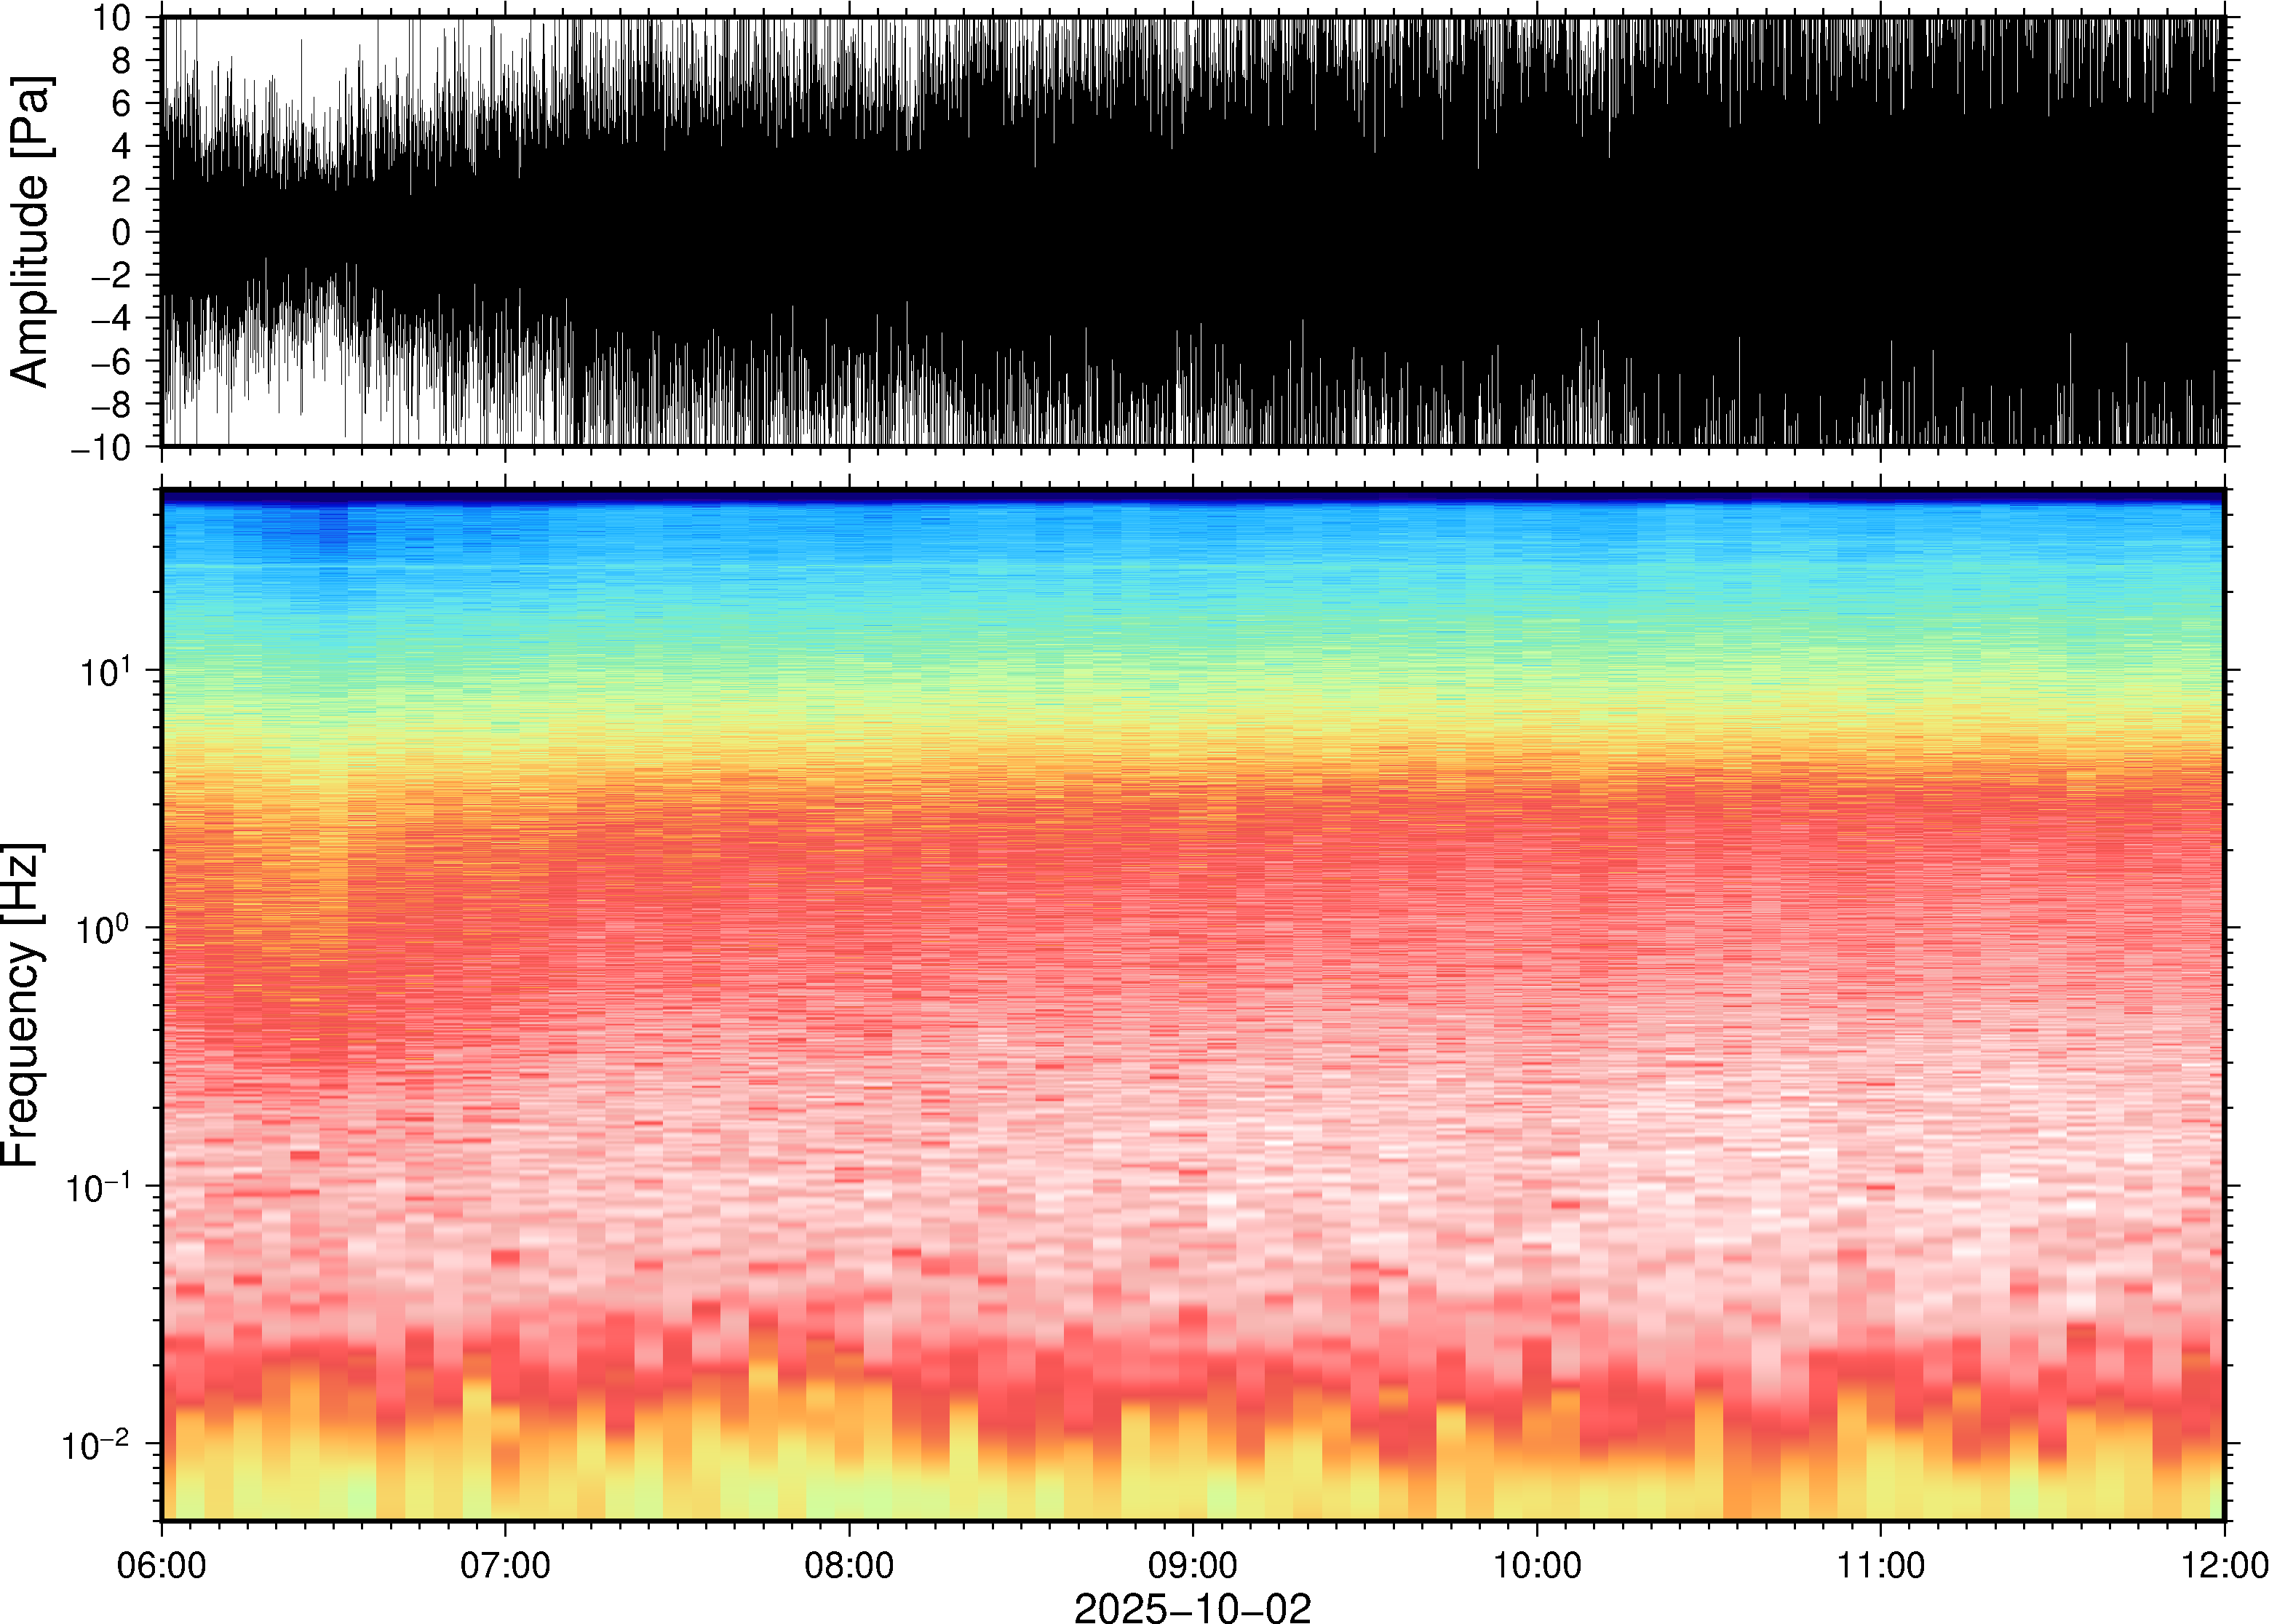The height and width of the screenshot is (1624, 2269).
Task: Click the 10⁻² frequency tick label
Action: tap(97, 1444)
